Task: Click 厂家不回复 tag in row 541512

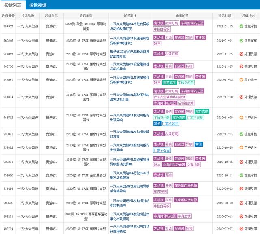Action: pyautogui.click(x=195, y=118)
